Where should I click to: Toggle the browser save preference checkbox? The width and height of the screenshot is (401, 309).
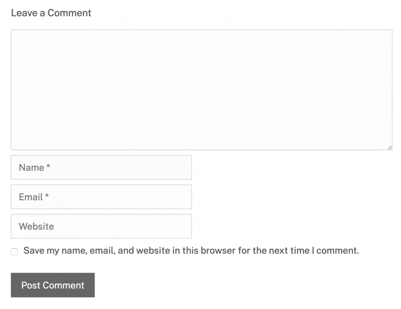pyautogui.click(x=14, y=251)
